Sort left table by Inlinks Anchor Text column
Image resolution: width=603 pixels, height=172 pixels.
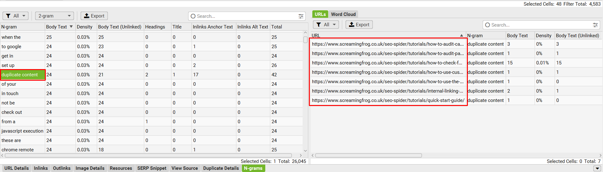[214, 27]
